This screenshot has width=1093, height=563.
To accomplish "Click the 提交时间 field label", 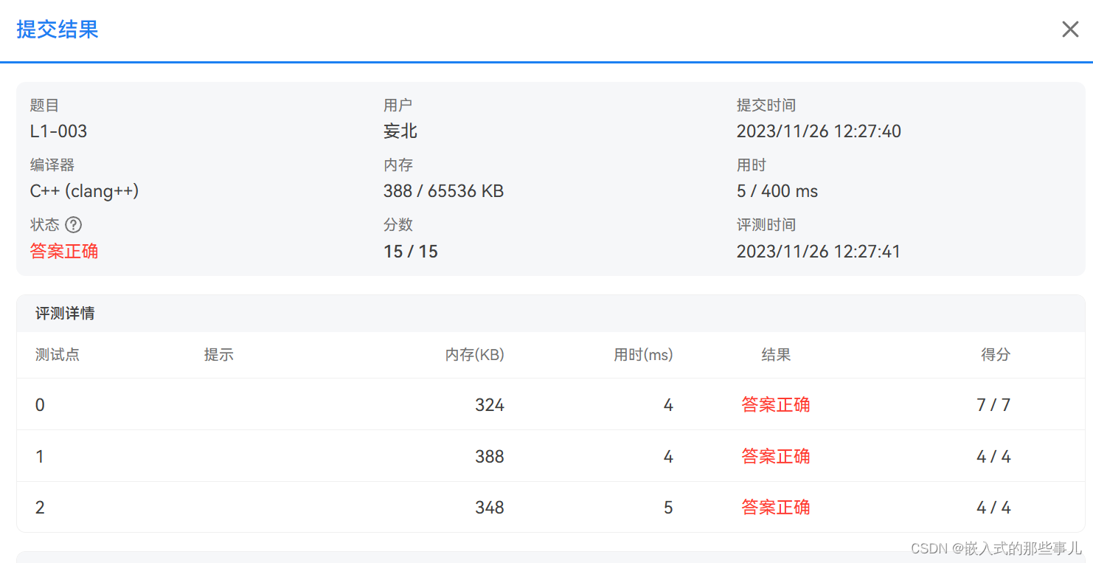I will [766, 106].
